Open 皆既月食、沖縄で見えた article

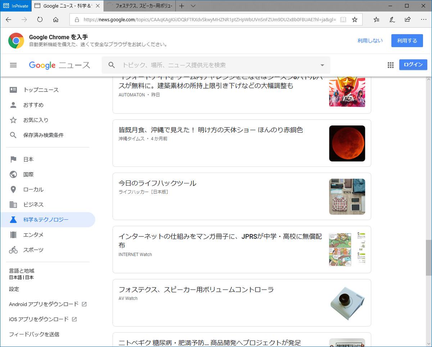coord(211,130)
